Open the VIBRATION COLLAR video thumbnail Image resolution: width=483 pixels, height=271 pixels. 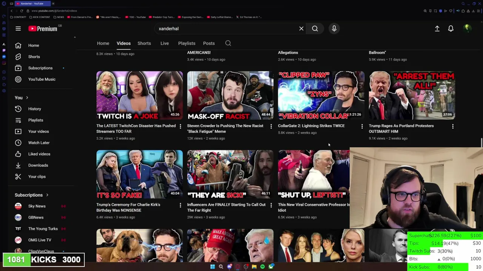321,95
